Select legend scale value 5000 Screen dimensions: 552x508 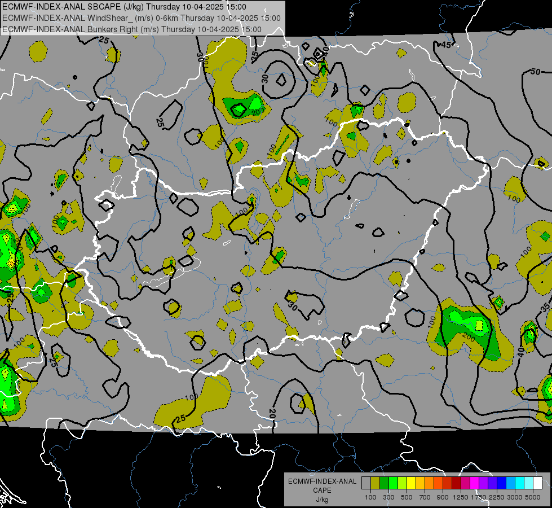pyautogui.click(x=533, y=497)
